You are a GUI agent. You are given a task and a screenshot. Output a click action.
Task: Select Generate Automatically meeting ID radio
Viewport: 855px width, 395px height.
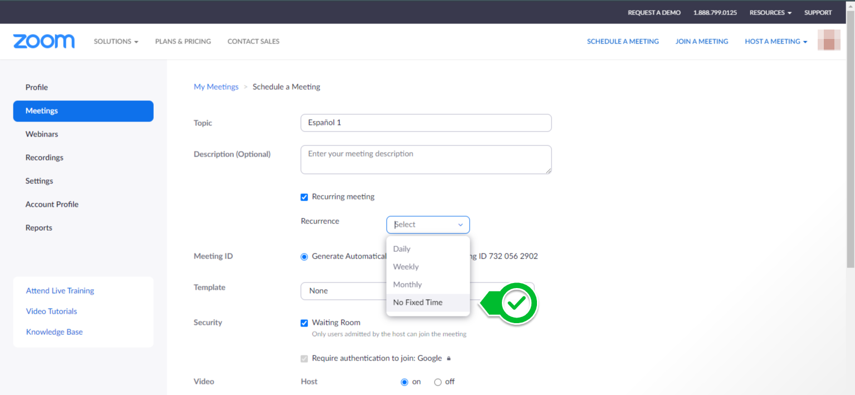pos(304,257)
